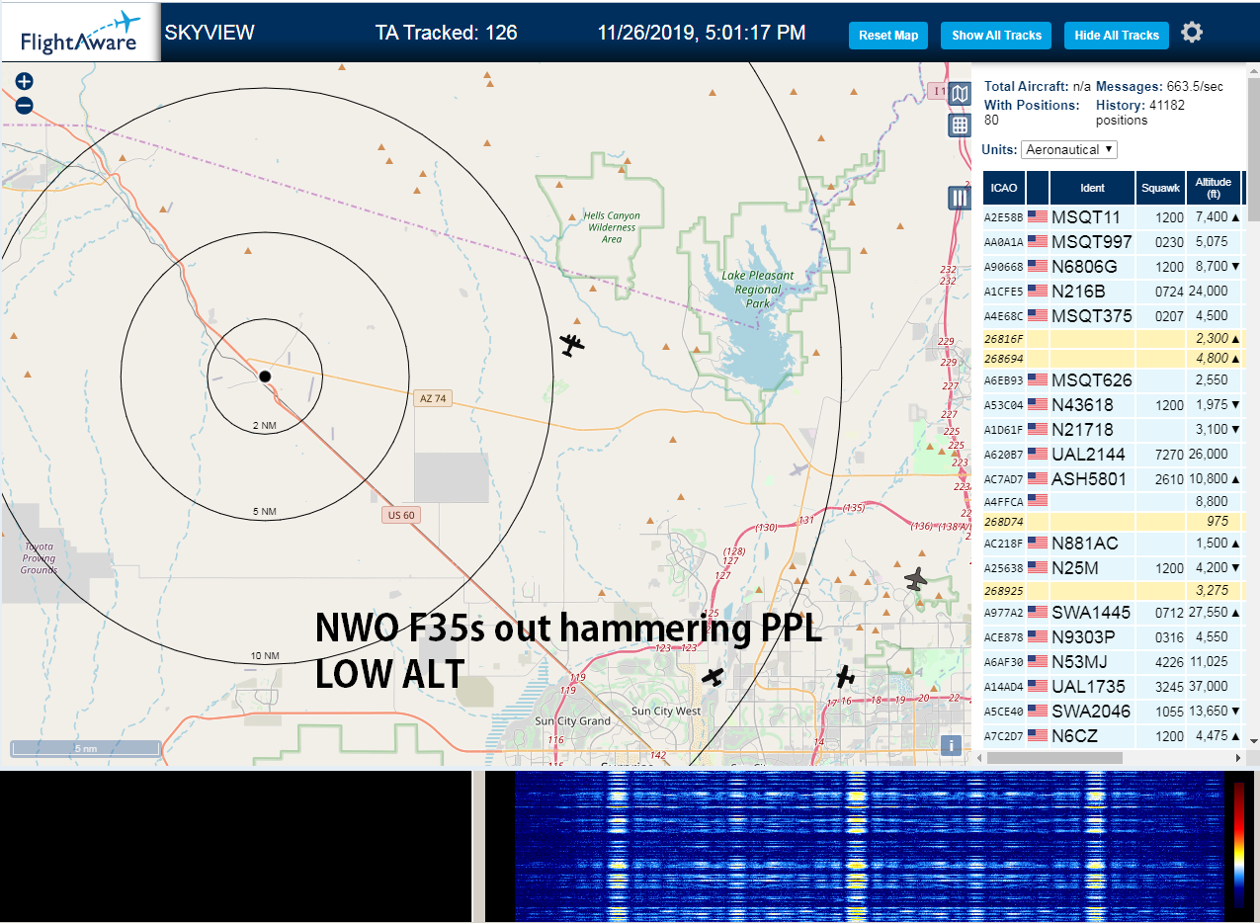The width and height of the screenshot is (1260, 924).
Task: Select the MSQT997 aircraft row
Action: [x=1112, y=242]
